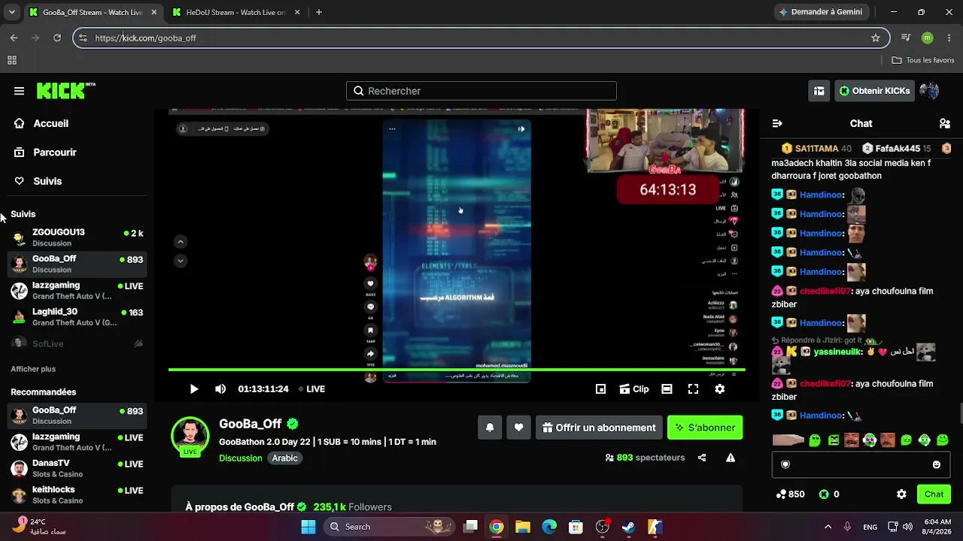Open DanasTV recommended channel
Image resolution: width=963 pixels, height=541 pixels.
click(77, 468)
